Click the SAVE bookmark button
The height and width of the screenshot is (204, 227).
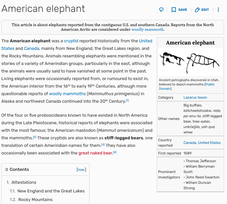tap(179, 10)
